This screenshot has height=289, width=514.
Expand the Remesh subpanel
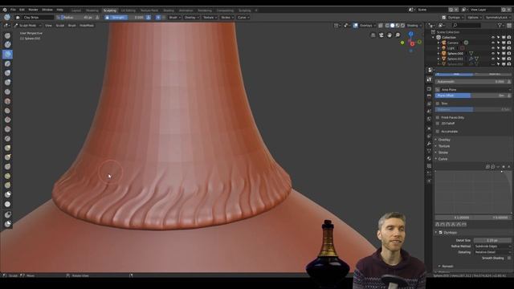coord(447,267)
